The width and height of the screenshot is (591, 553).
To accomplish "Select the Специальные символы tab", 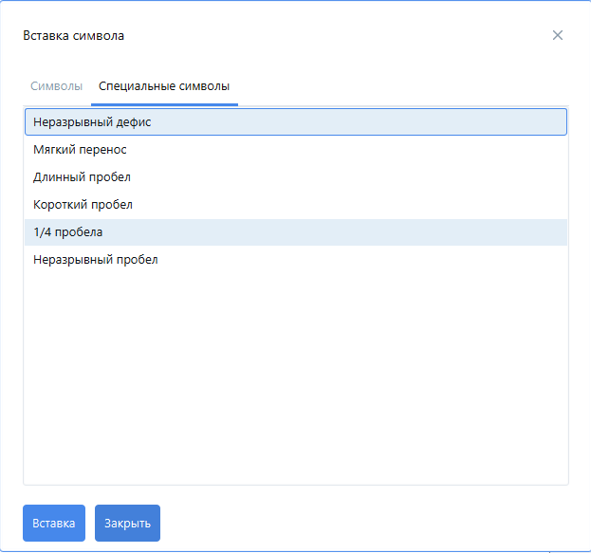I will (164, 86).
